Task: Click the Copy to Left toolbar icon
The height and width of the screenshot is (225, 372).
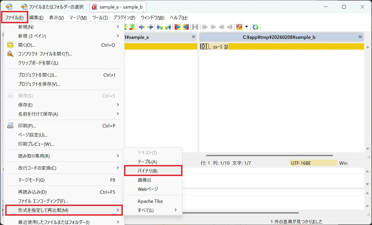Action: 150,27
